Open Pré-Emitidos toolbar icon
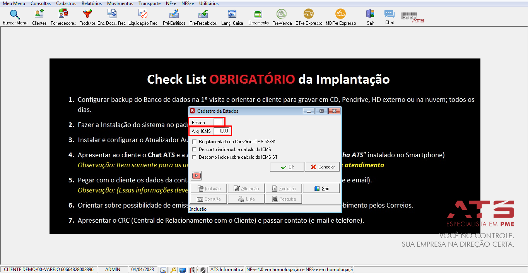This screenshot has height=273, width=528. 174,17
